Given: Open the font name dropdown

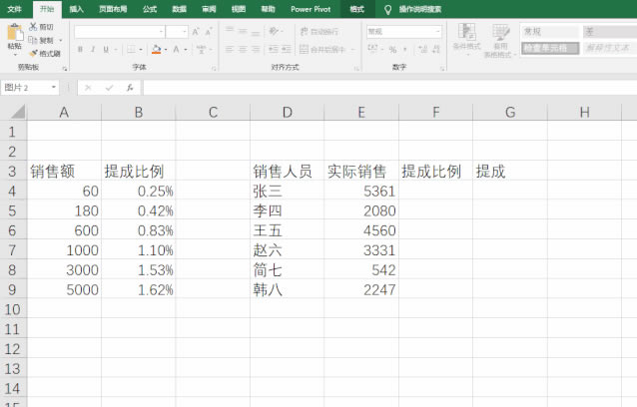Looking at the screenshot, I should tap(162, 31).
